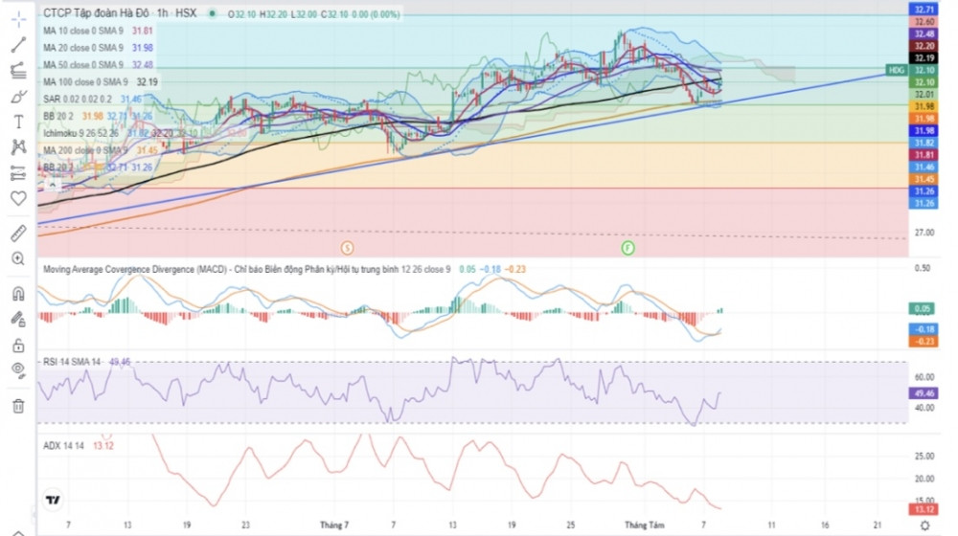Select the brush drawing tool
Screen dimensions: 958x536
tap(18, 96)
